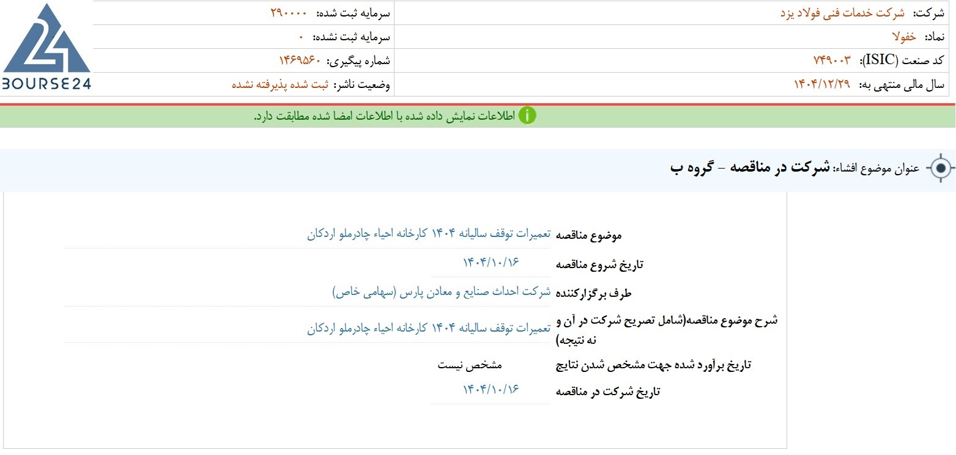Viewport: 956px width, 455px height.
Task: Select the 'تاریخ شروع مناقصه' date value
Action: (x=491, y=262)
